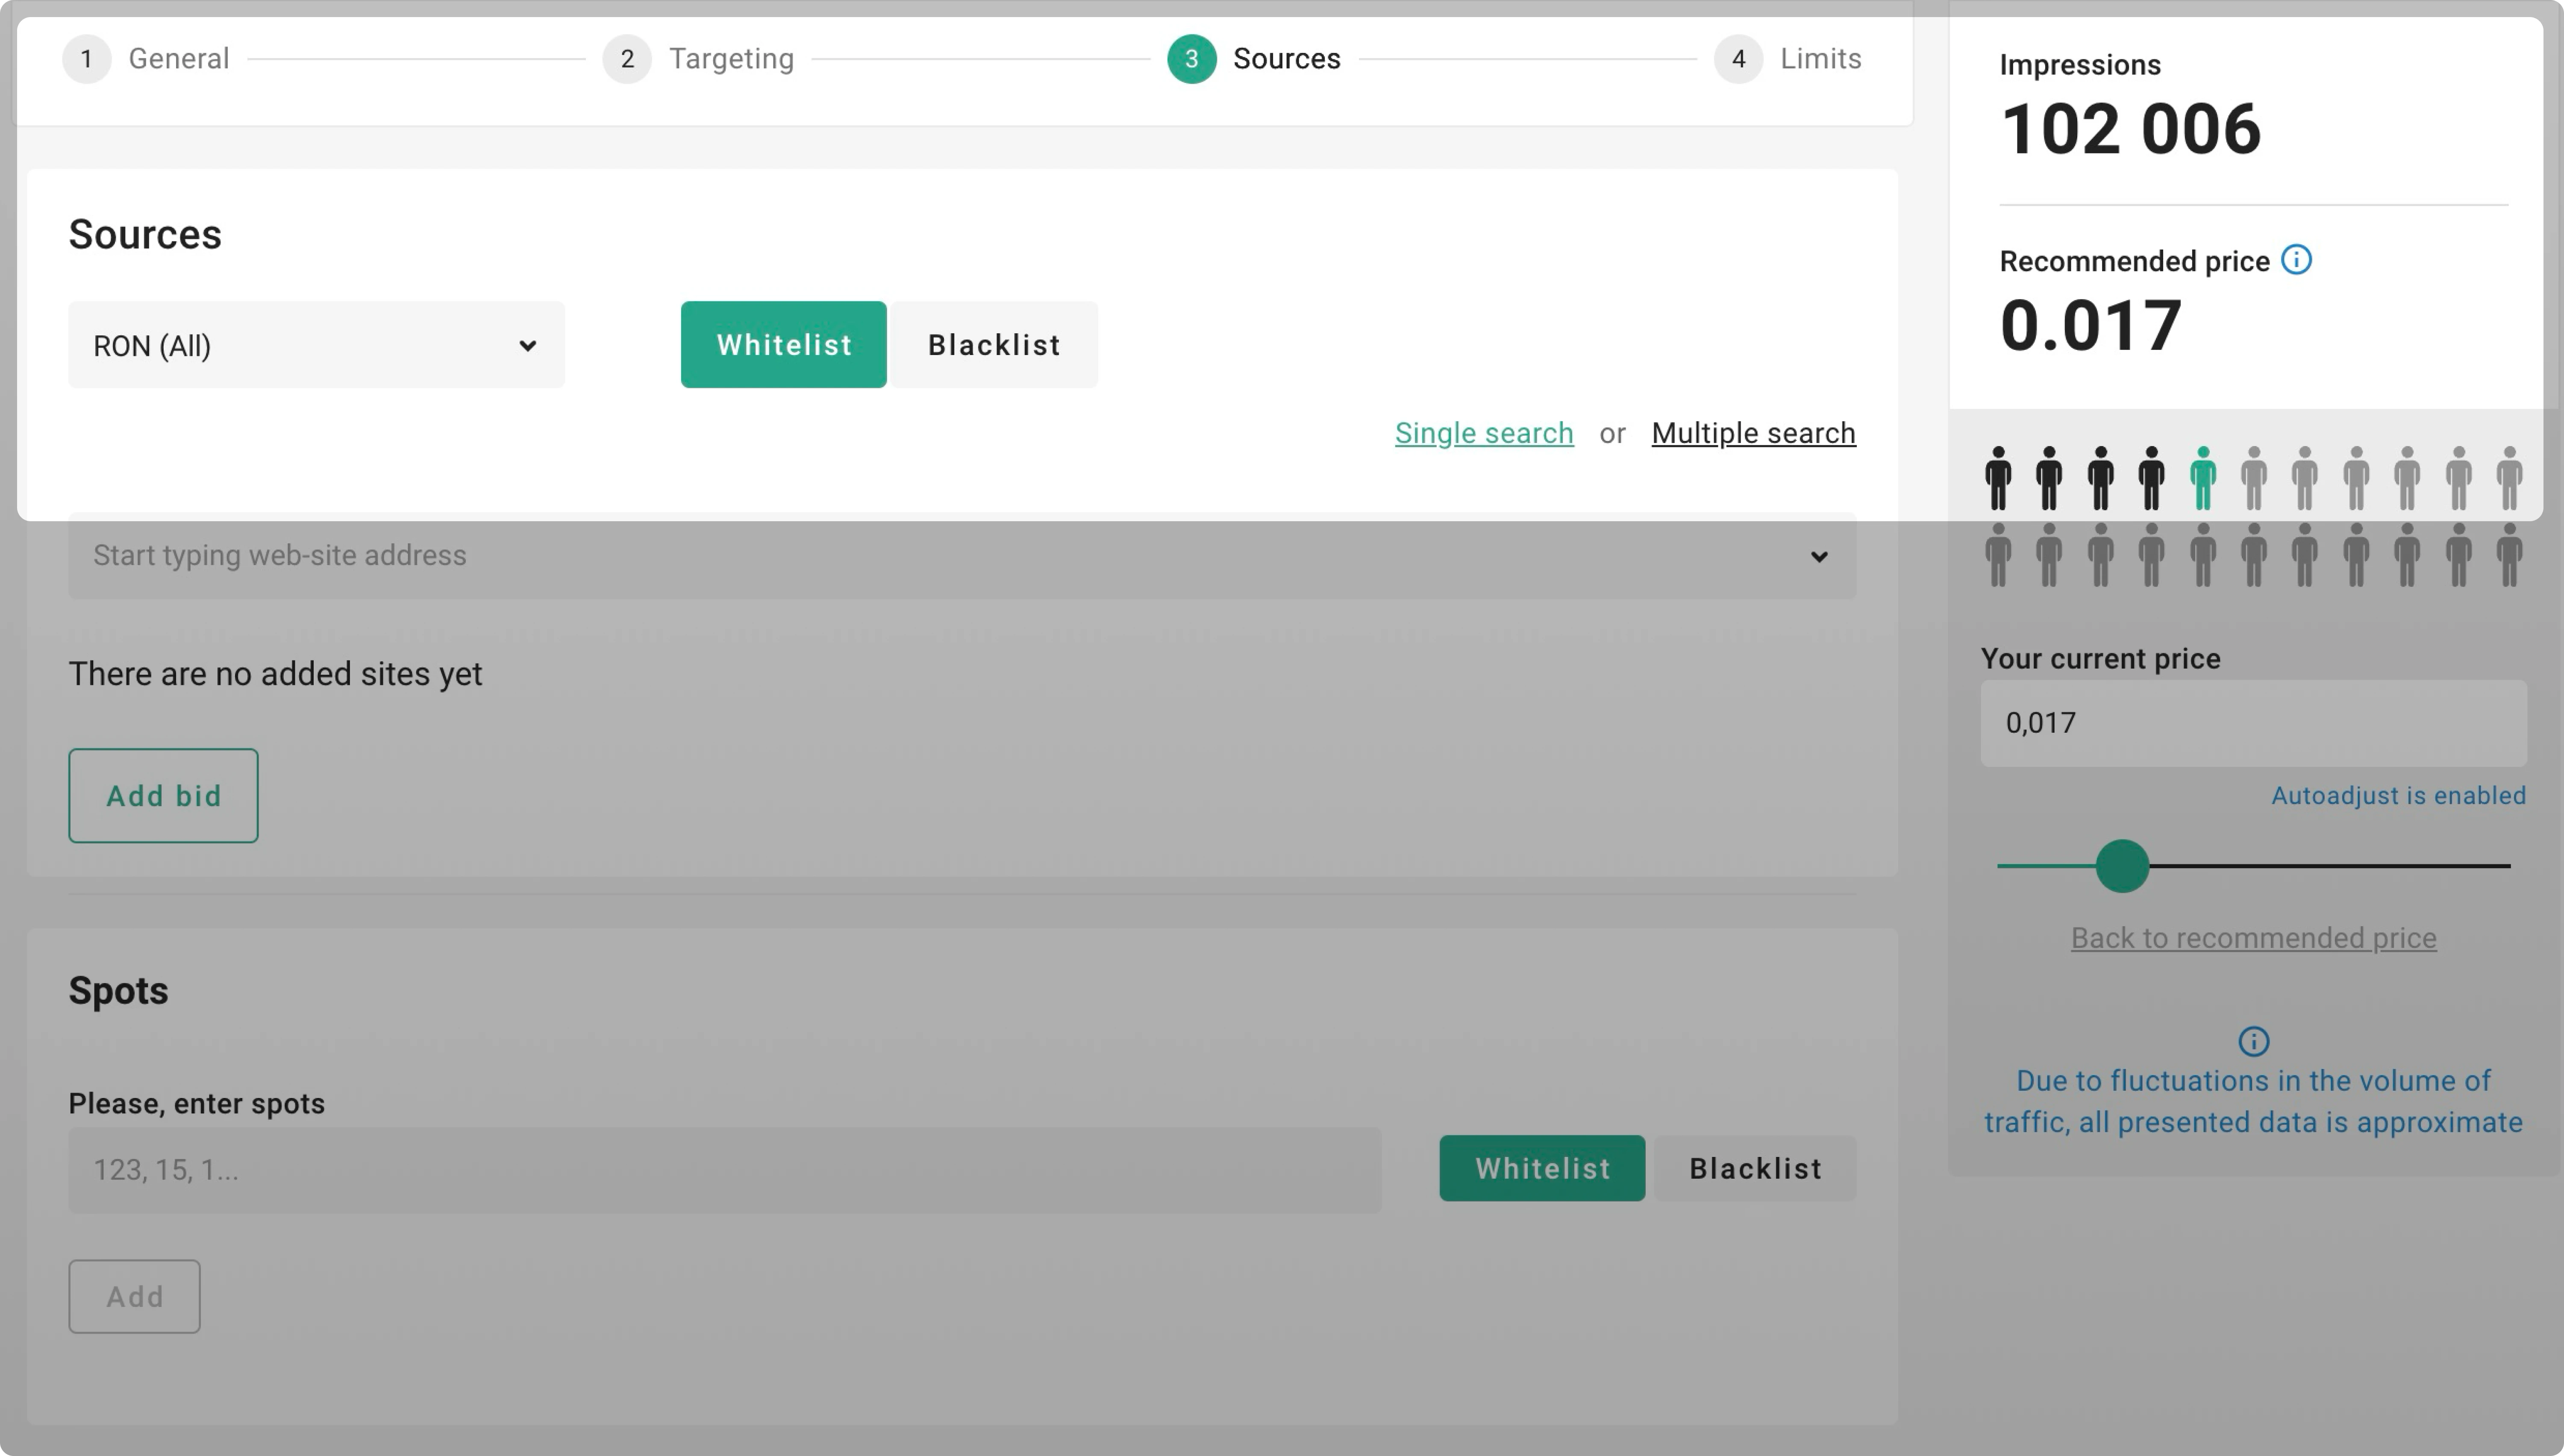Open the RON (All) dropdown
Viewport: 2564px width, 1456px height.
click(x=316, y=345)
